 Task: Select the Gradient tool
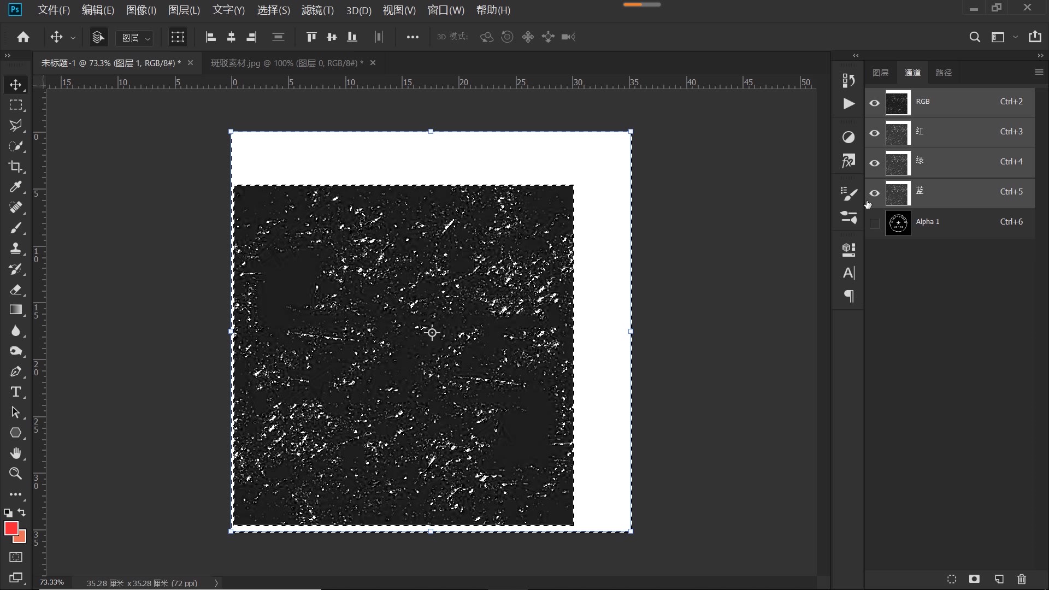click(15, 310)
